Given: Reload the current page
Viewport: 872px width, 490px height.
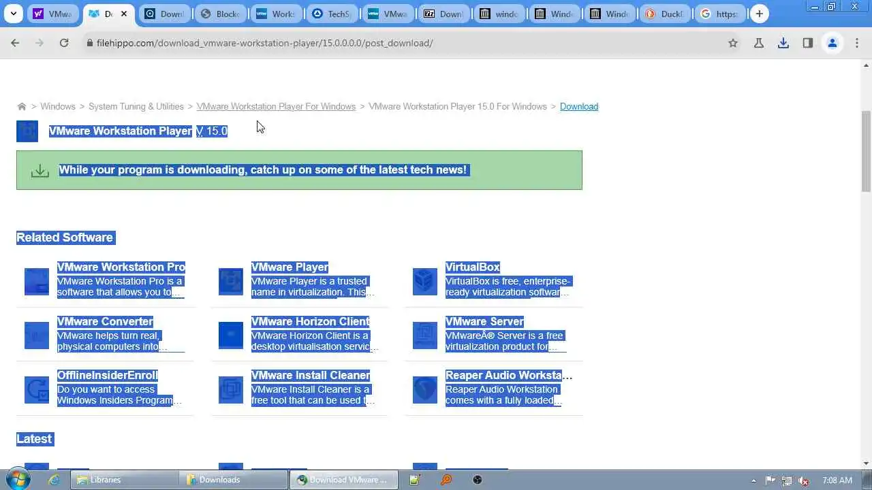Looking at the screenshot, I should point(64,43).
